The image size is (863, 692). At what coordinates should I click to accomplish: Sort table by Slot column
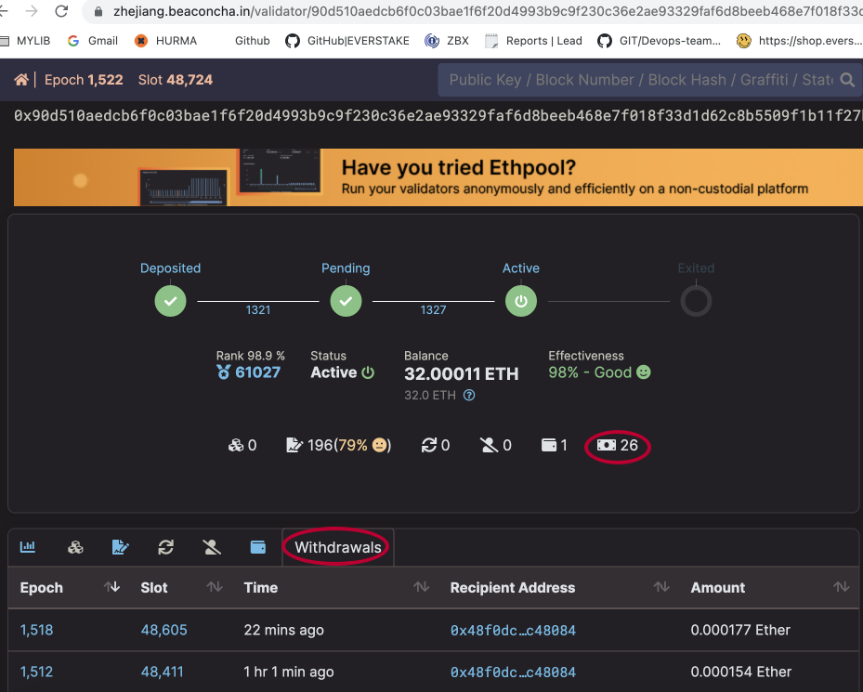[x=215, y=587]
